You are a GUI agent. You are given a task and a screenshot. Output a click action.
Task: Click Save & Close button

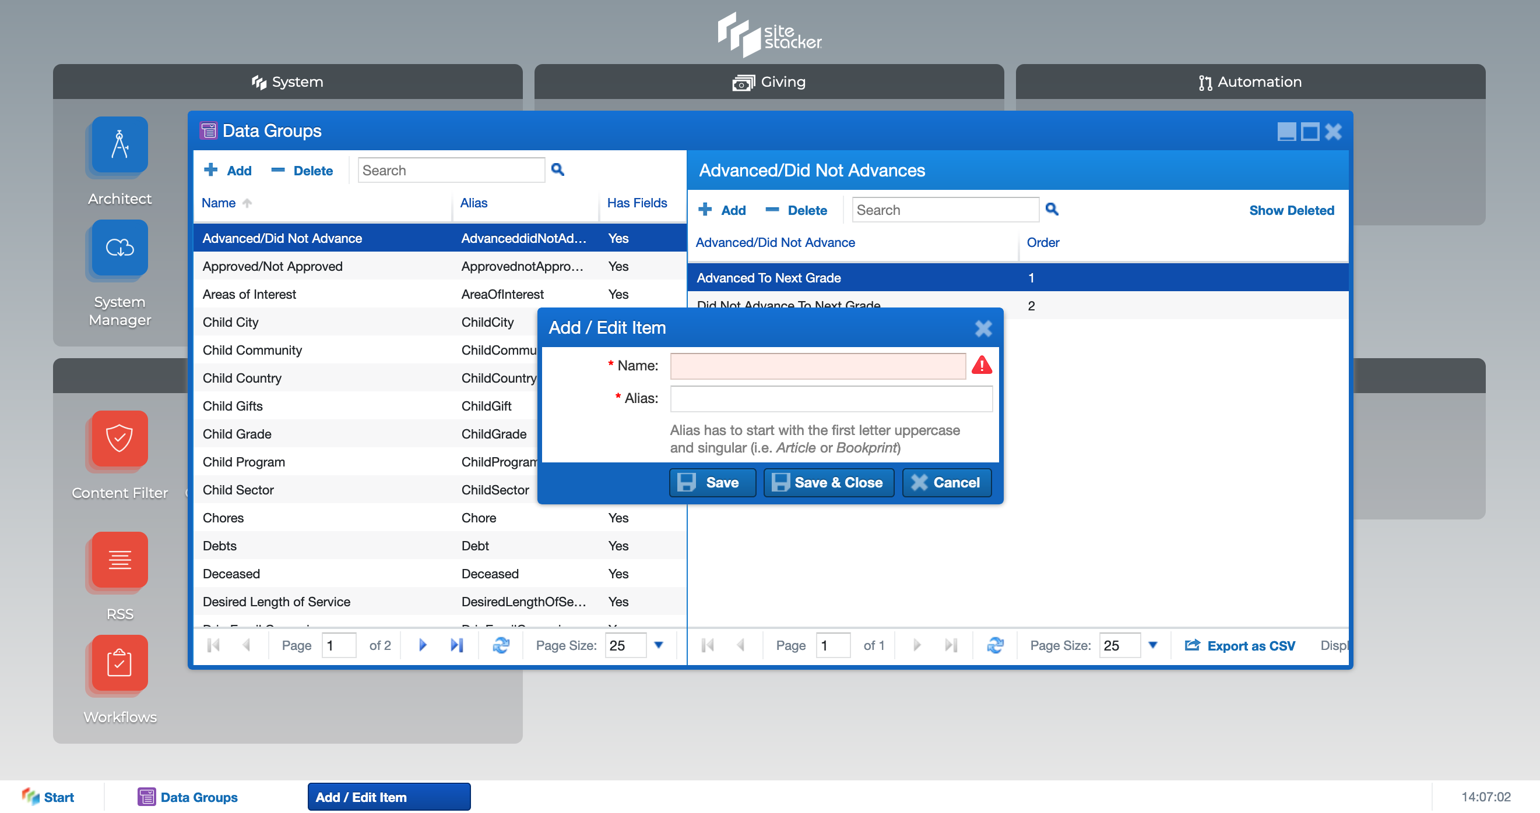coord(828,483)
